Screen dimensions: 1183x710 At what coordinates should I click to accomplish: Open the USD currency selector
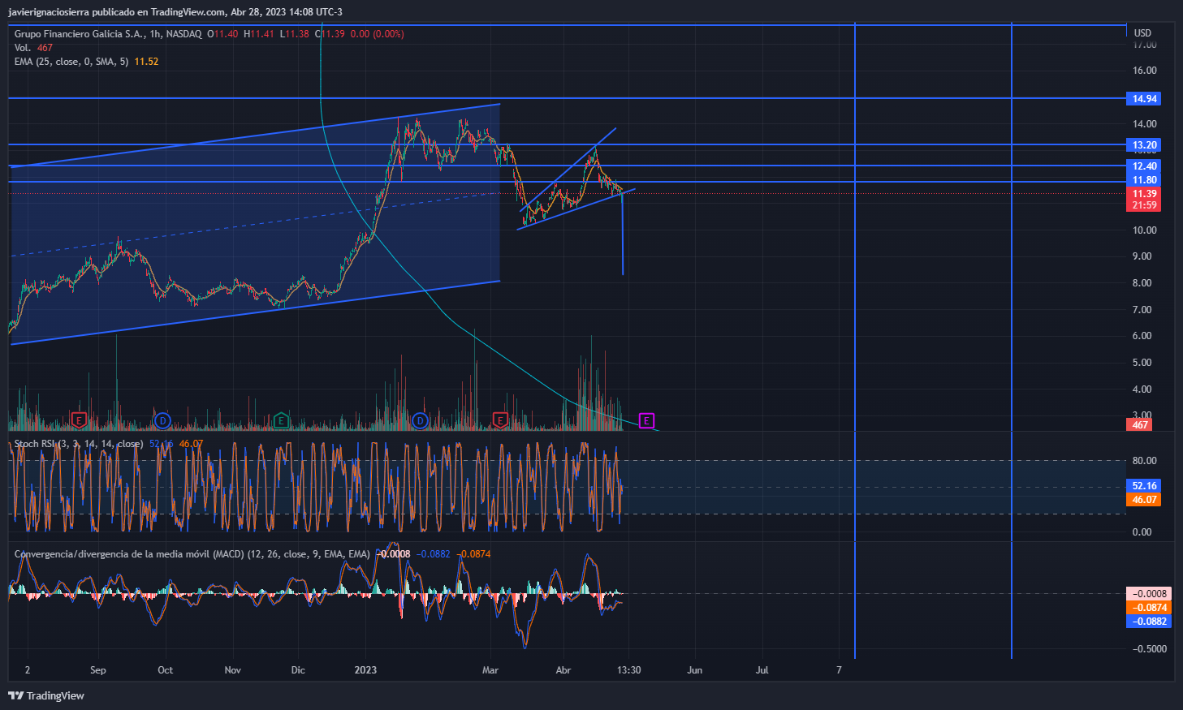coord(1142,33)
